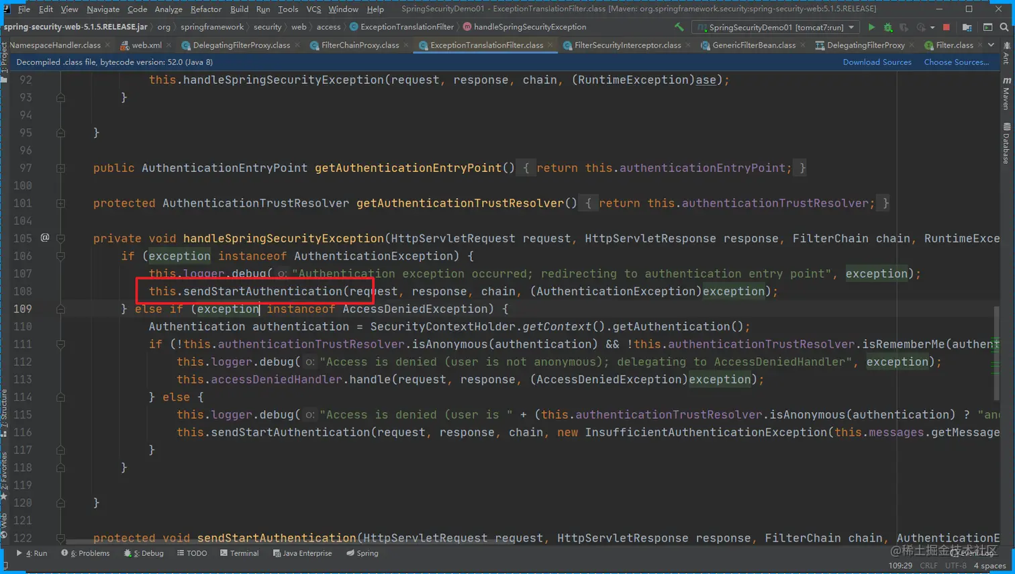Show hidden editor tabs chevron
Viewport: 1015px width, 574px height.
pos(991,45)
